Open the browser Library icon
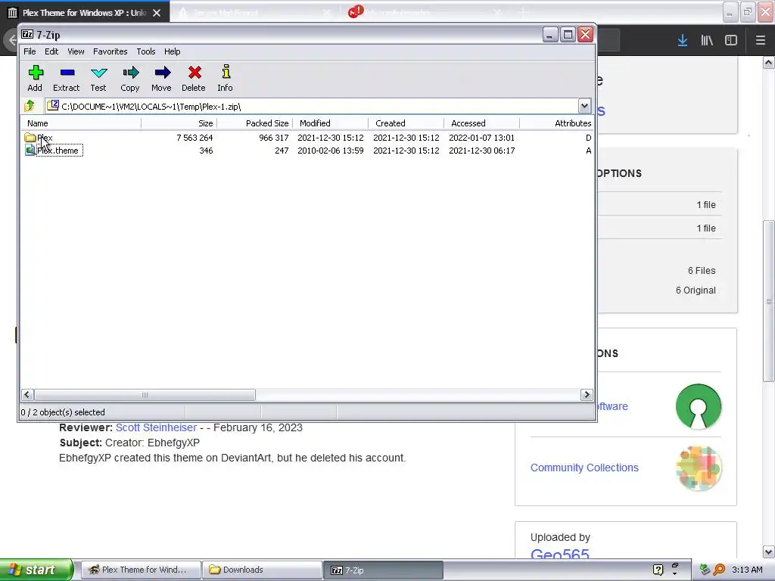Viewport: 775px width, 581px height. point(707,41)
